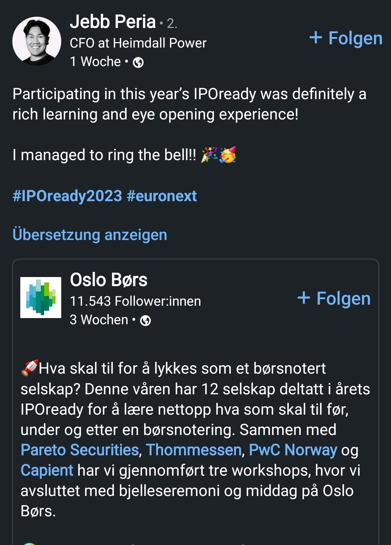This screenshot has height=545, width=391.
Task: Open the #IPOready2023 hashtag
Action: pyautogui.click(x=67, y=196)
